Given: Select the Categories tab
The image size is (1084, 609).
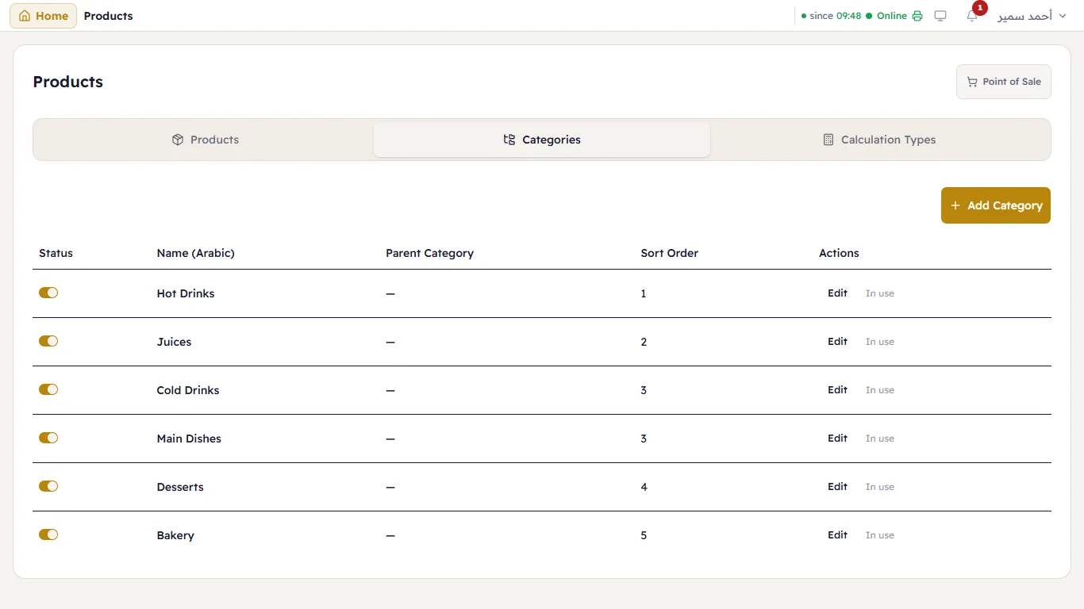Looking at the screenshot, I should coord(542,140).
